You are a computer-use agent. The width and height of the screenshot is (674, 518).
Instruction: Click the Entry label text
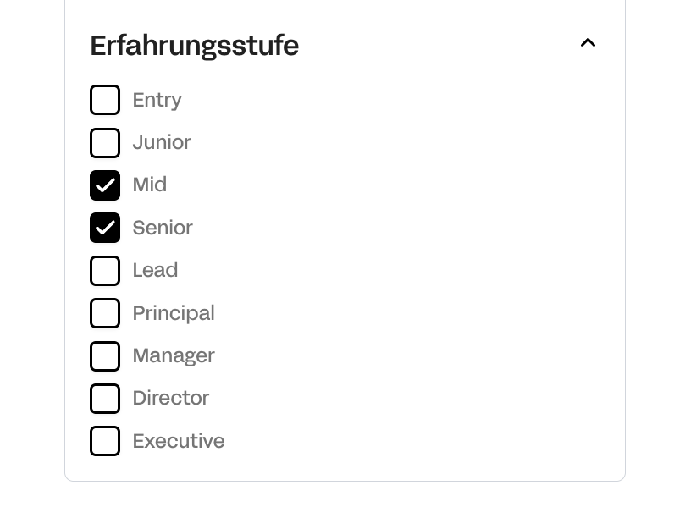pos(157,100)
